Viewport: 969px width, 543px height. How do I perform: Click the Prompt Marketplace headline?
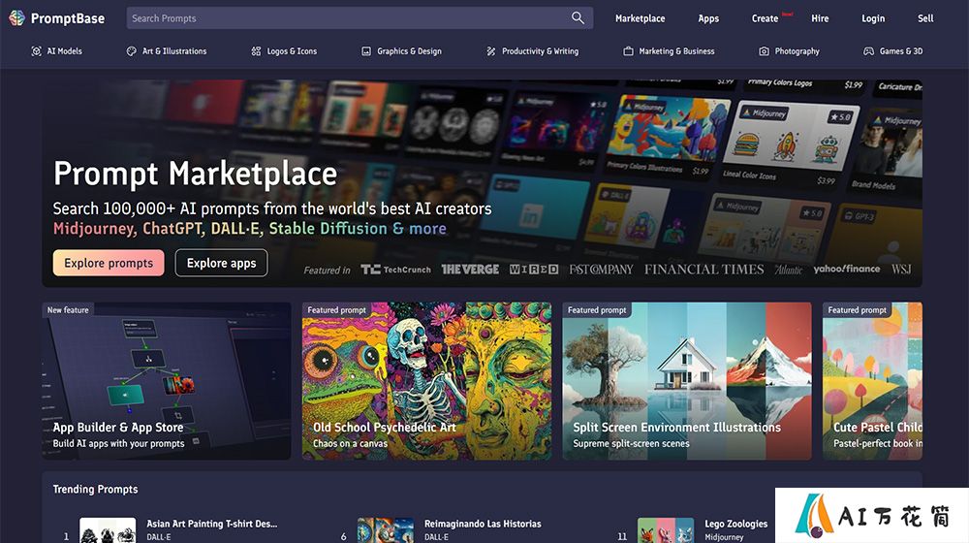[x=196, y=174]
